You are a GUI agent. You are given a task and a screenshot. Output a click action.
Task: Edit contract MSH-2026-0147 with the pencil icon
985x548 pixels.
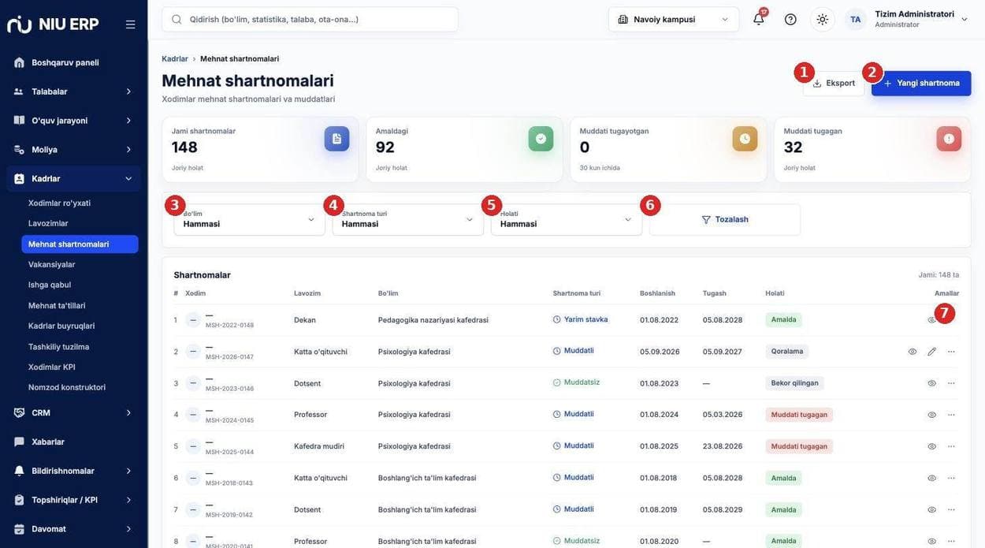pos(932,352)
